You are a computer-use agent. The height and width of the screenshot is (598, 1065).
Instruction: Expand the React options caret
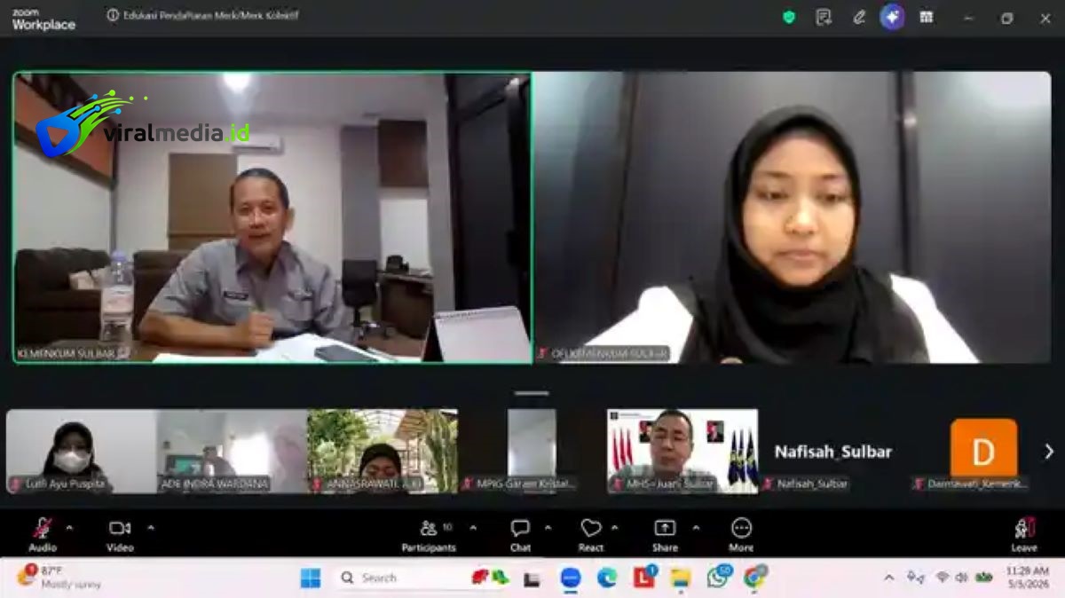(x=614, y=528)
